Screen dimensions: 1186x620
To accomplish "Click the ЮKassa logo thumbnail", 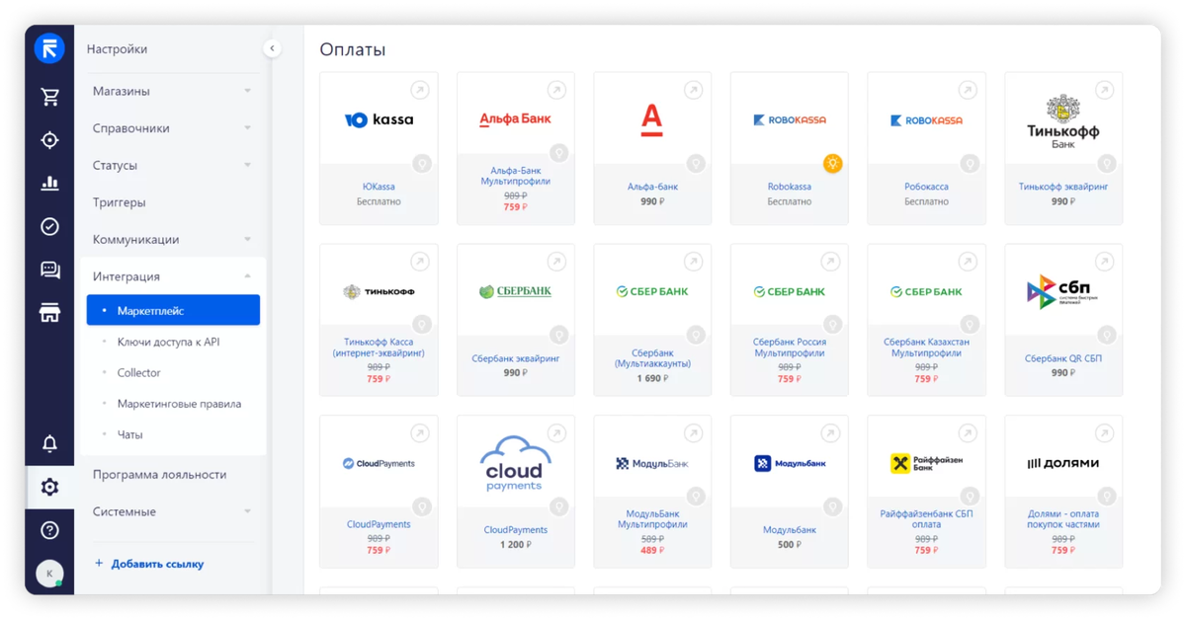I will point(379,119).
